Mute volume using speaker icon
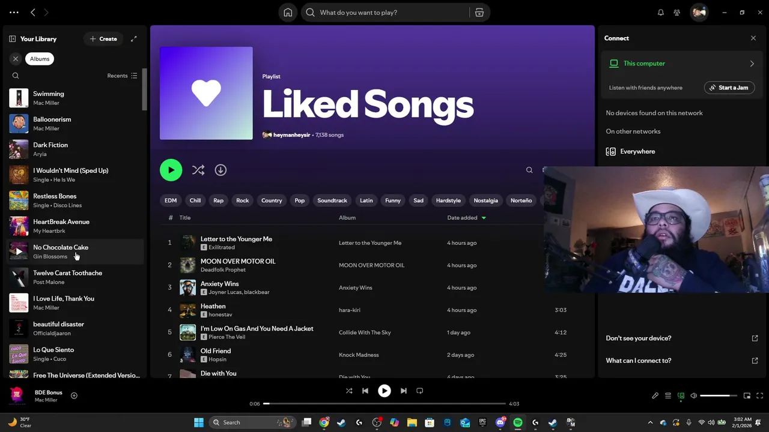Screen dimensions: 769x432 [x=694, y=396]
